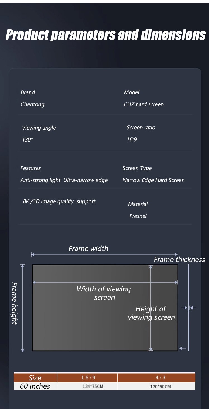209x409 pixels.
Task: Click the "CHZ hard screen" model text
Action: coord(144,104)
